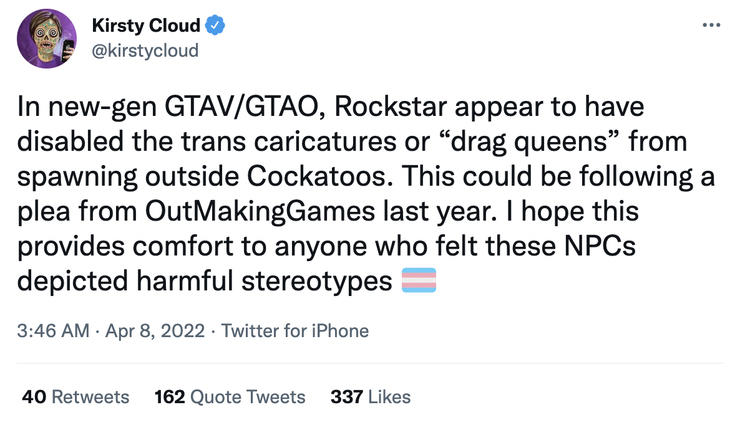Viewport: 735px width, 425px height.
Task: Click the word OutMakingGames in the tweet
Action: (x=260, y=211)
